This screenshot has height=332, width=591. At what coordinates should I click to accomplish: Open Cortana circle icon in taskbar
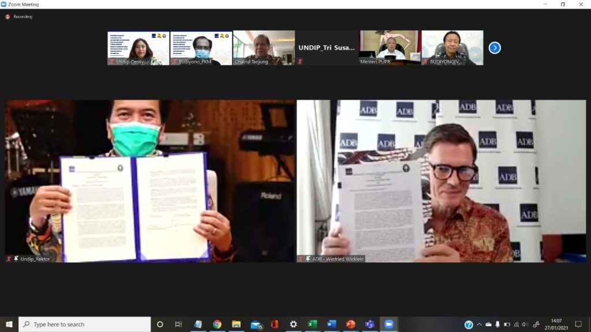(x=160, y=324)
